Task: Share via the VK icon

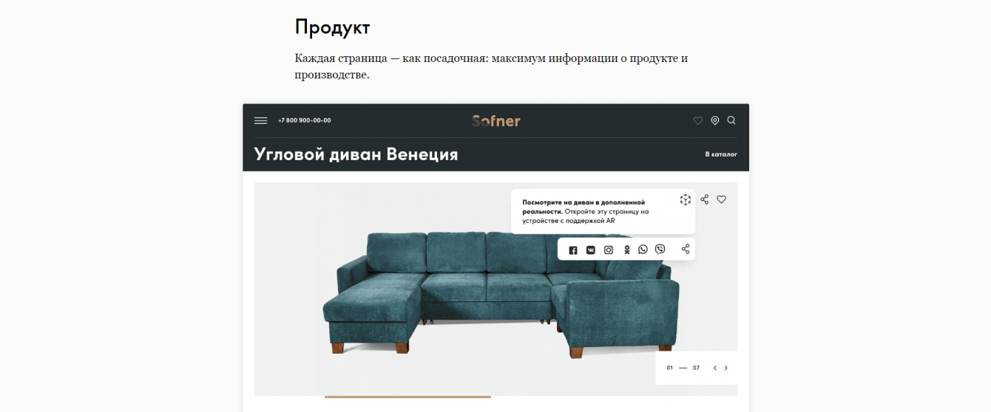Action: click(591, 250)
